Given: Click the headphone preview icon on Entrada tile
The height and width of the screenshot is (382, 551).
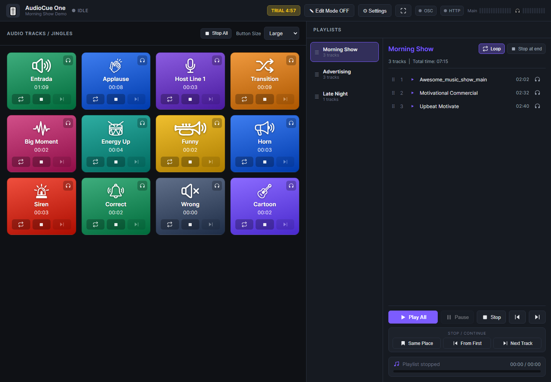Looking at the screenshot, I should pyautogui.click(x=68, y=60).
